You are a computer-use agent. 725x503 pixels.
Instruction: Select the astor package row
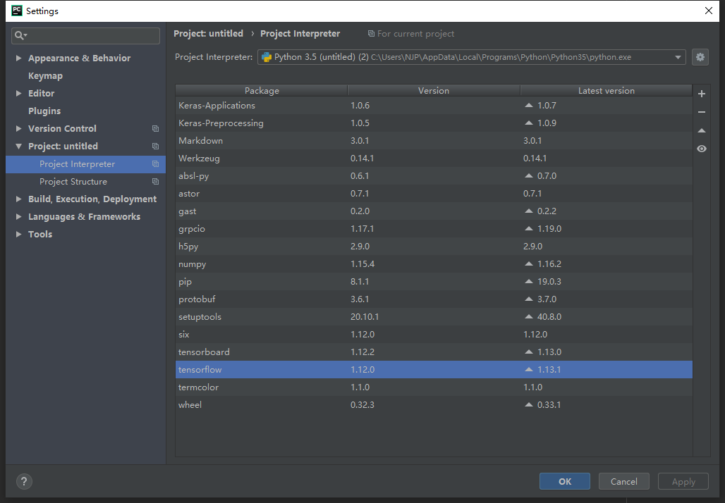coord(434,193)
